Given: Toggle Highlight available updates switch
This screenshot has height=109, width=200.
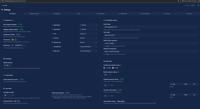Looking at the screenshot, I should click(21, 29).
